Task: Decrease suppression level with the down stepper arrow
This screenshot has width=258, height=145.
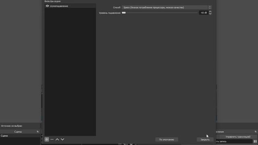Action: [x=210, y=14]
